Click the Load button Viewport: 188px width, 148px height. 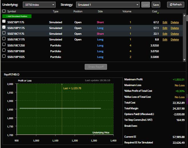coord(146,5)
